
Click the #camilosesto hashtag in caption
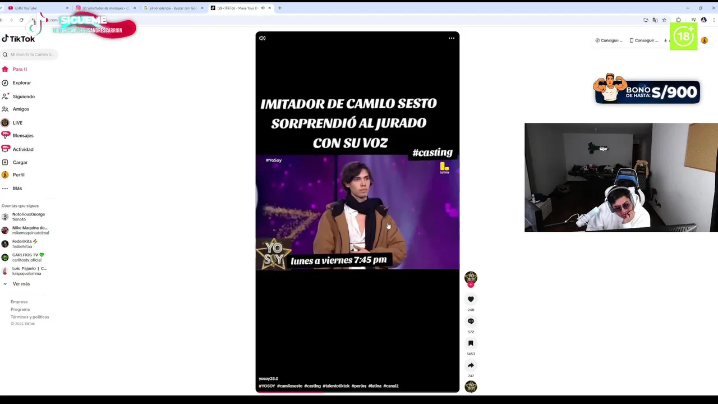pyautogui.click(x=289, y=386)
